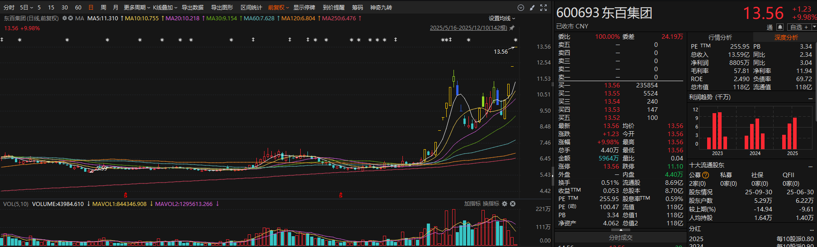Close the VOL indicator panel
The height and width of the screenshot is (247, 817).
[x=513, y=204]
